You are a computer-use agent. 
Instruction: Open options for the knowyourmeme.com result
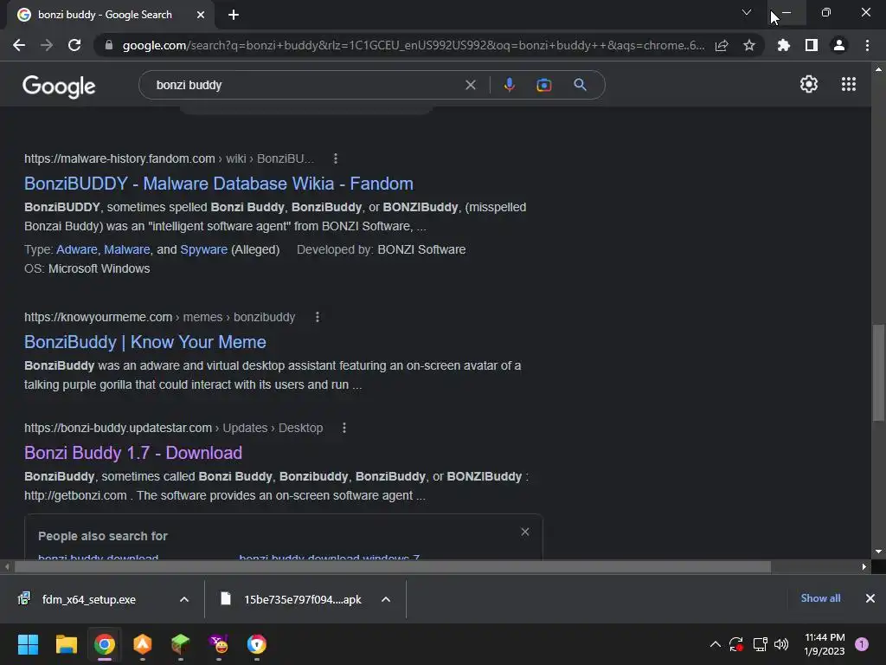[318, 317]
